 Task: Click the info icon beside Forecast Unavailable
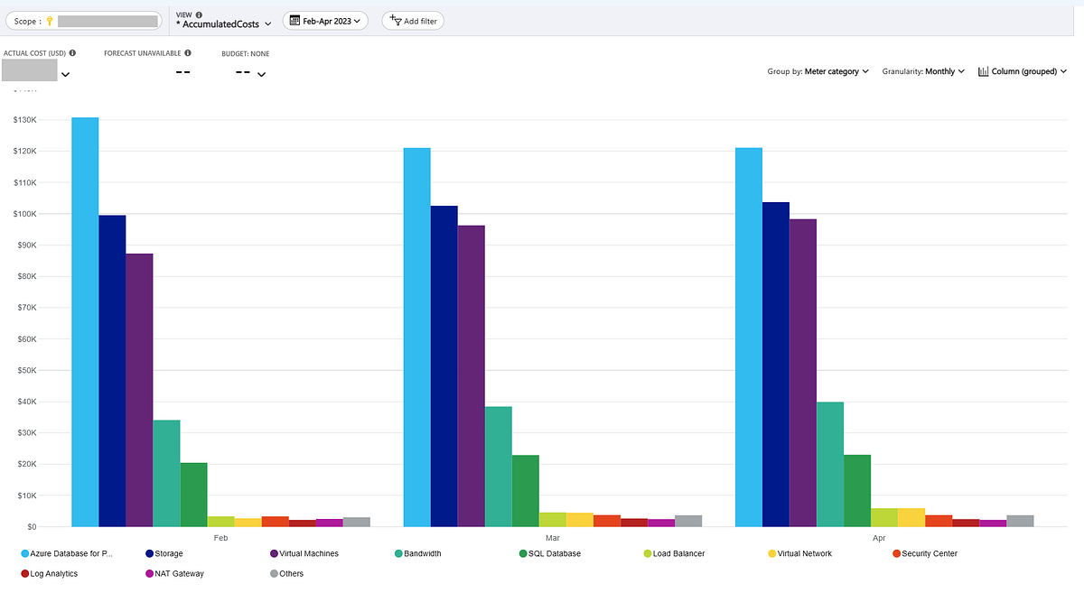tap(187, 52)
